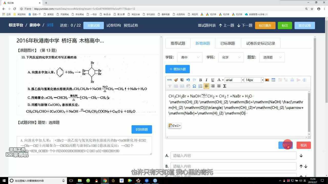Screen dimensions: 328x184
Task: Open the 学科 subject dropdown showing 化学
Action: point(230,57)
